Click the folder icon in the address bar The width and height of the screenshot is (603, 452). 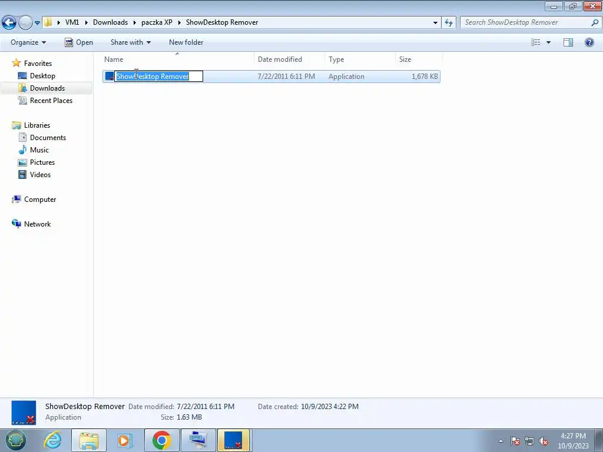click(x=48, y=22)
